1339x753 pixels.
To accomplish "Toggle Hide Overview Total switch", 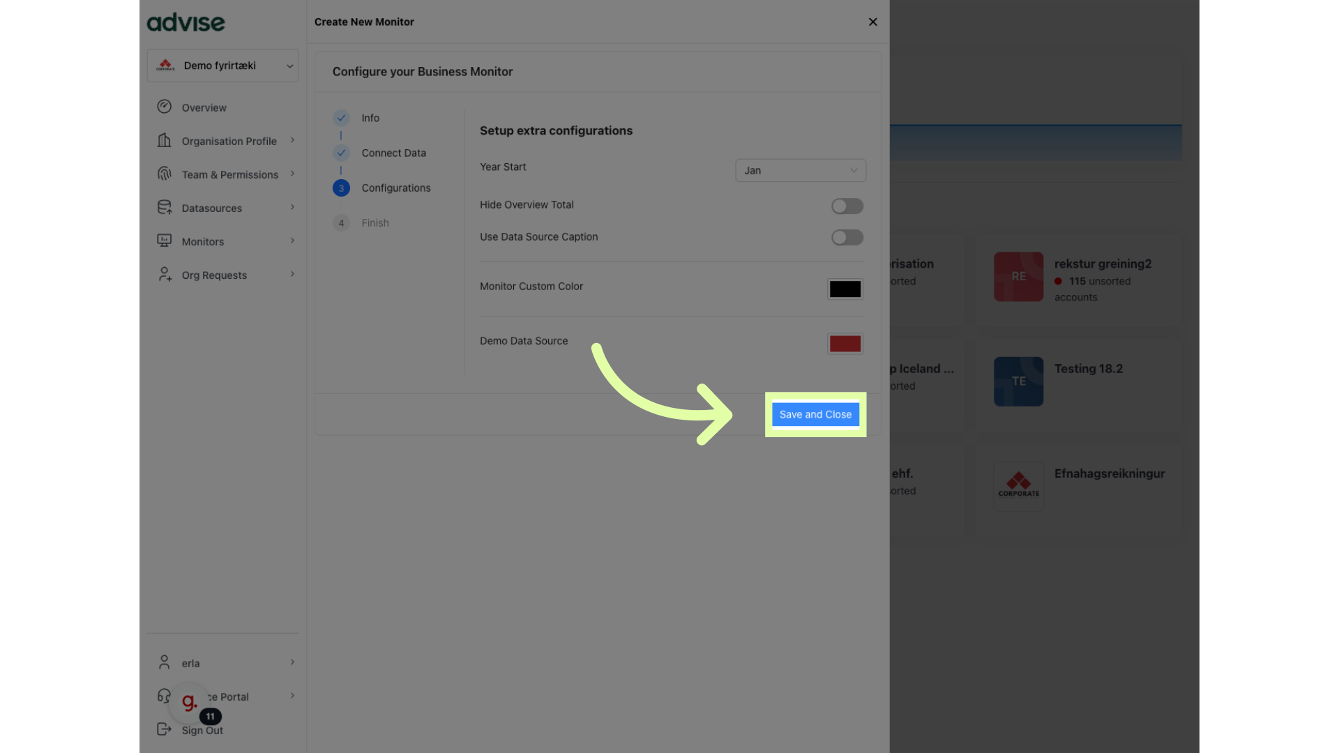I will (x=847, y=206).
